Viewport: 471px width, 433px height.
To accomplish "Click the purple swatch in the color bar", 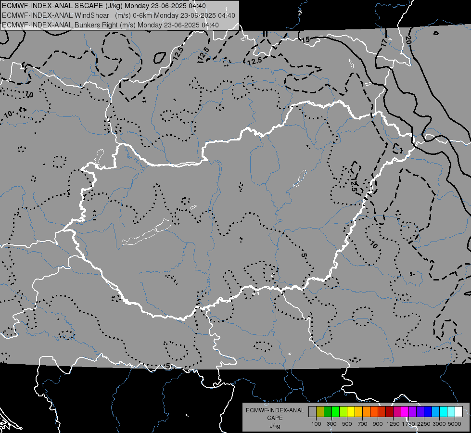I will click(412, 411).
